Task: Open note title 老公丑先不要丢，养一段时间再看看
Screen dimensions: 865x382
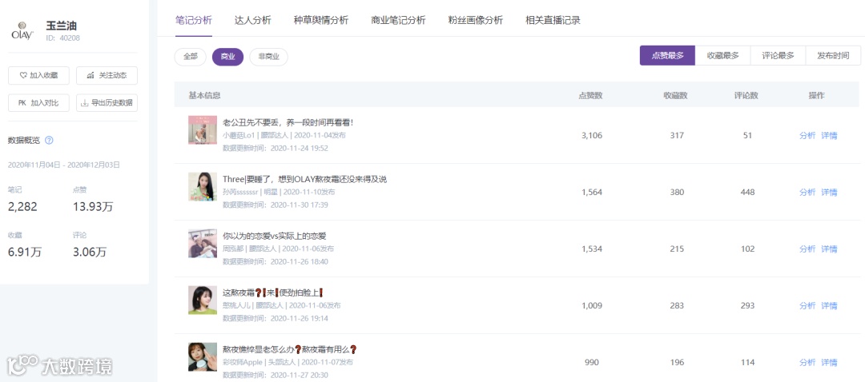Action: click(288, 122)
